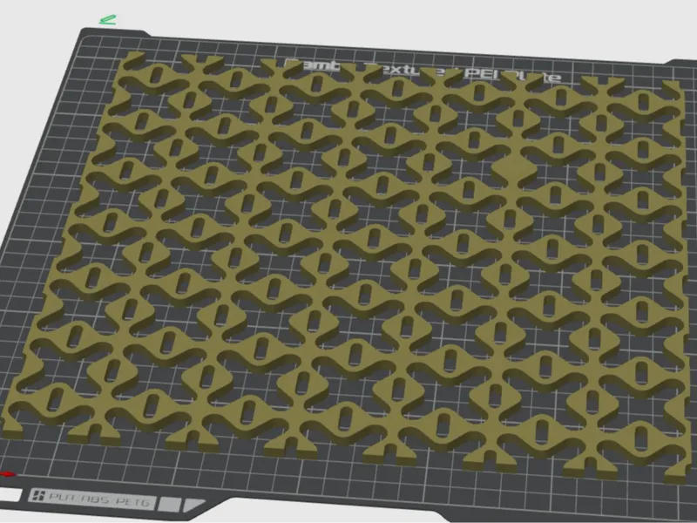
Task: Click the PLA/ABS/PETG plate label
Action: [x=93, y=499]
